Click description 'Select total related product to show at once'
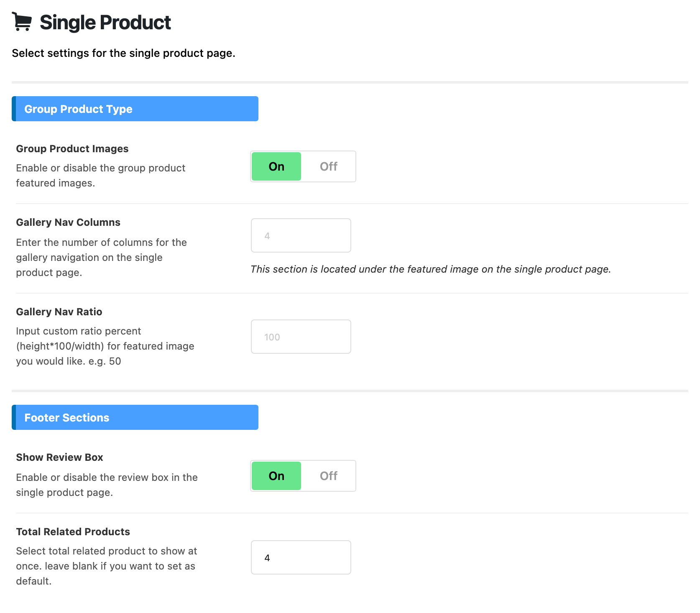This screenshot has width=700, height=613. tap(107, 566)
